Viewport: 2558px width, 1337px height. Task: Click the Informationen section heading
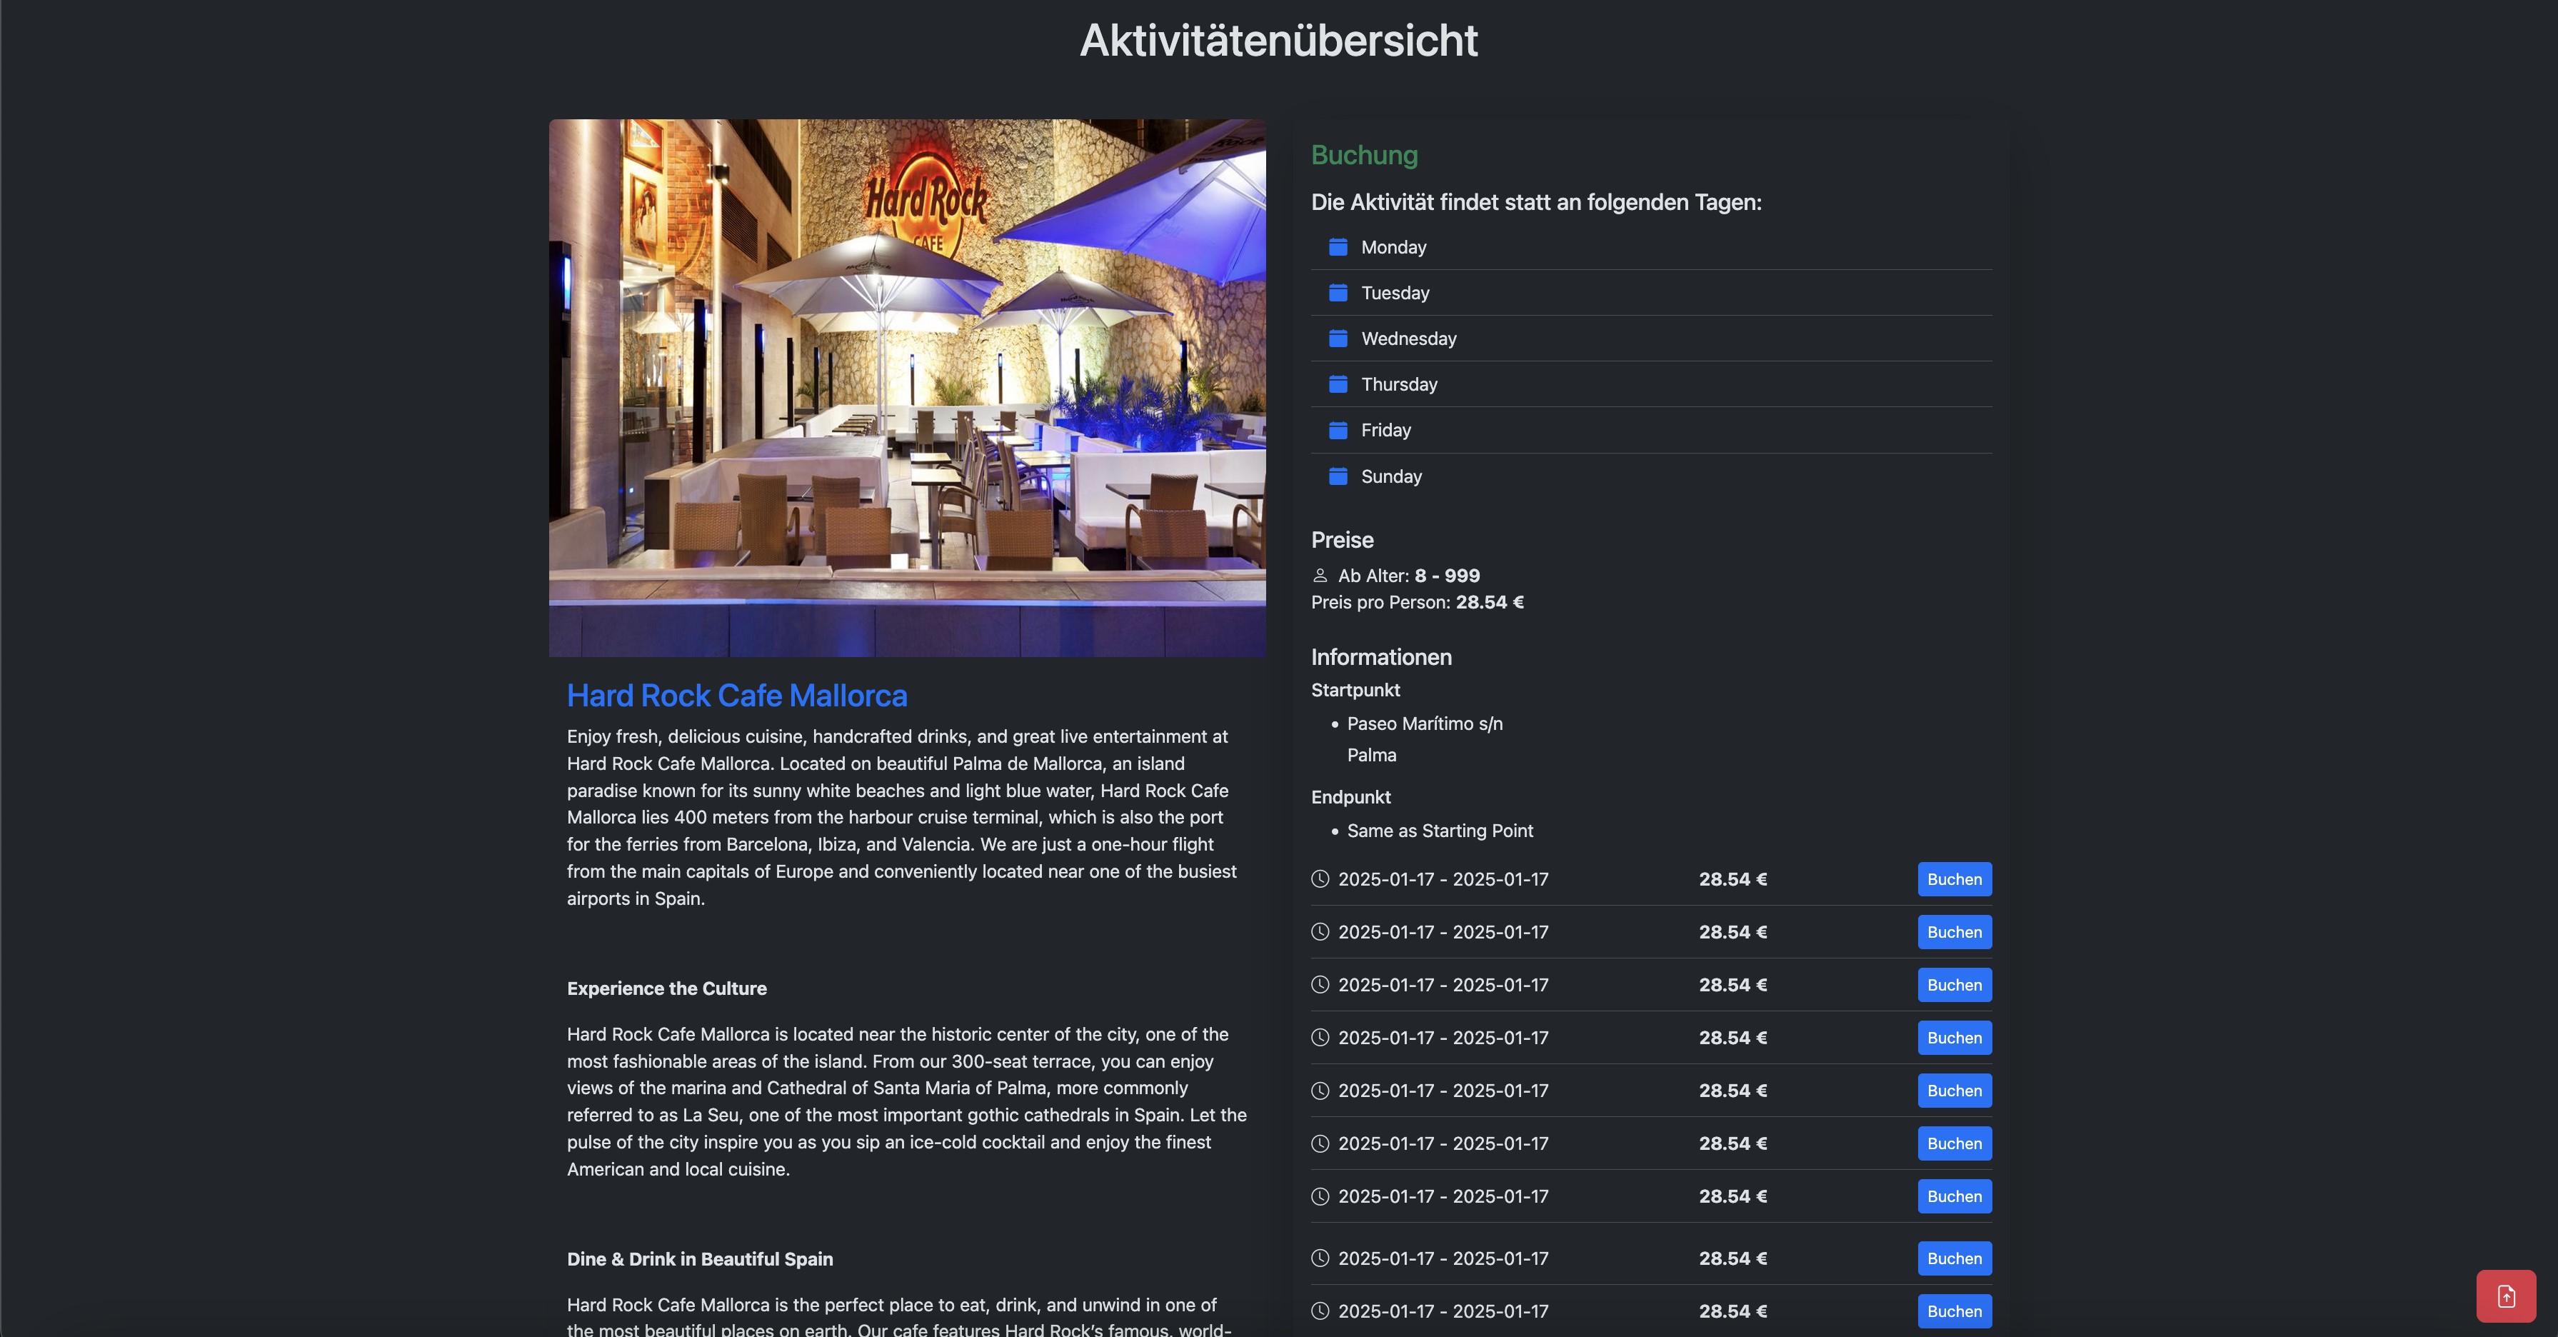[1380, 656]
